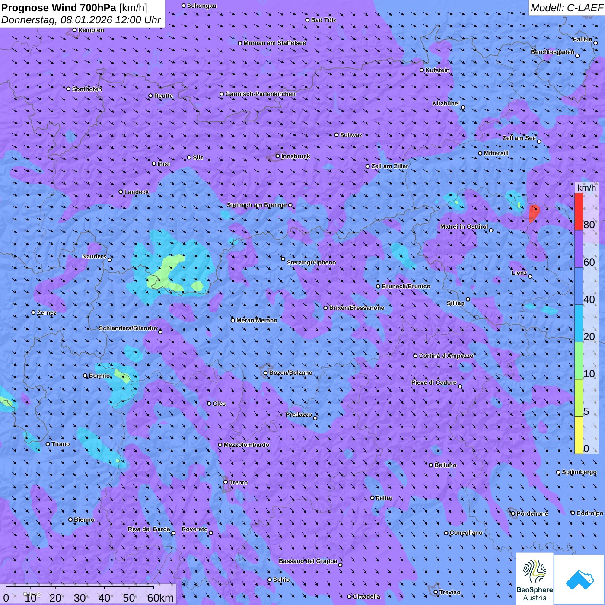
Task: Click the Zell am See label
Action: tap(519, 138)
